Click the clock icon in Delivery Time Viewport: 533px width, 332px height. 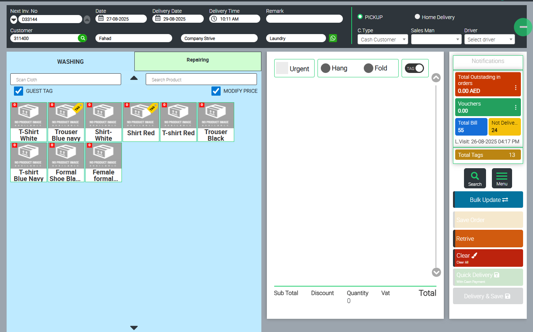[x=214, y=19]
